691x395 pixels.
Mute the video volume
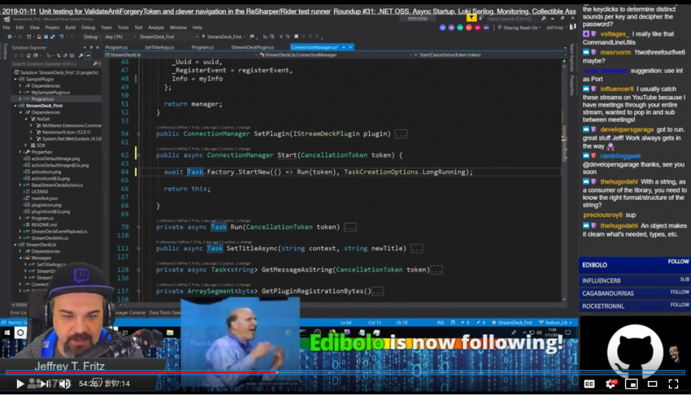[x=65, y=384]
